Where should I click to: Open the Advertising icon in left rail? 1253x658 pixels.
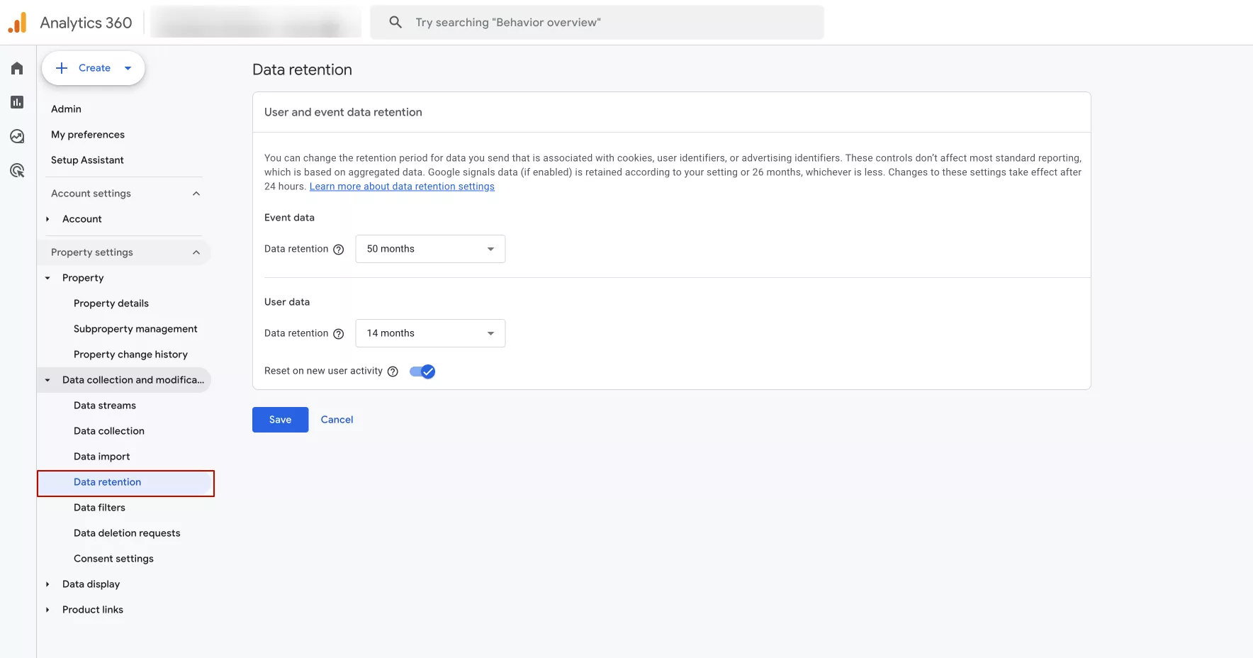click(x=17, y=170)
